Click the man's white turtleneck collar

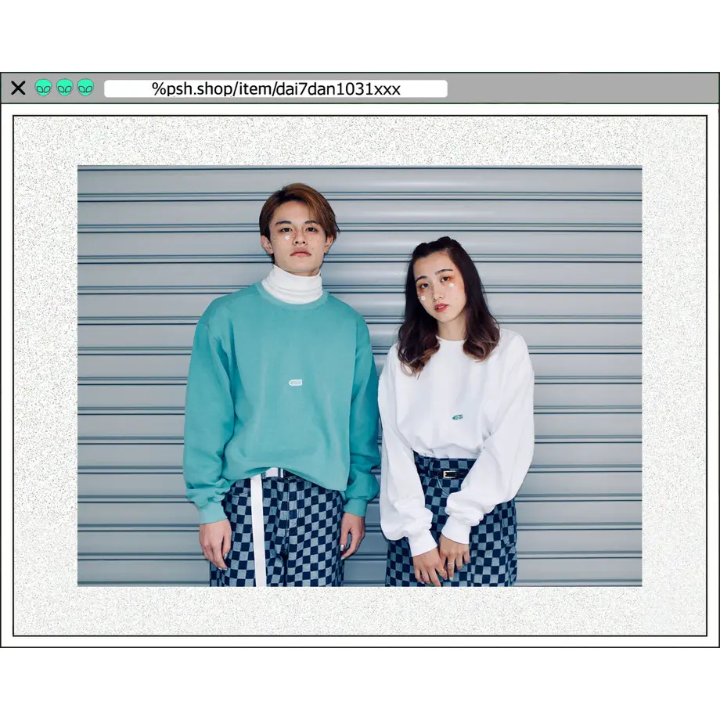point(292,284)
